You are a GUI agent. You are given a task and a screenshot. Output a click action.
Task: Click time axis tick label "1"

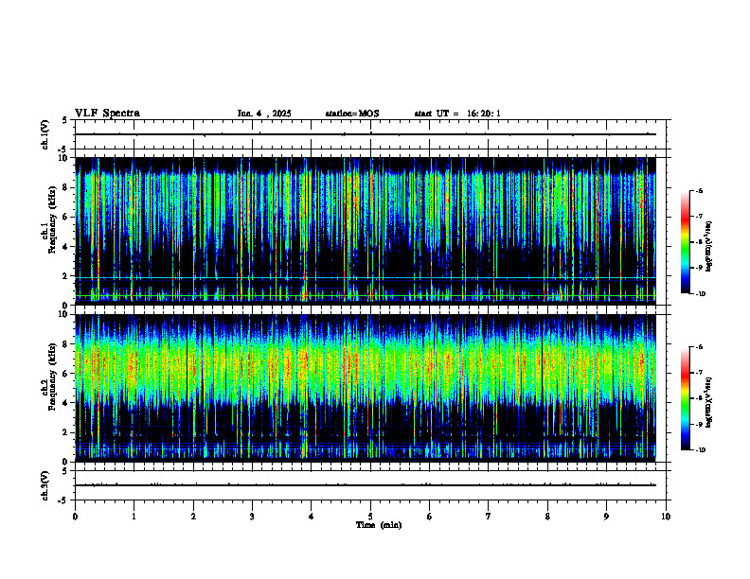[x=134, y=517]
